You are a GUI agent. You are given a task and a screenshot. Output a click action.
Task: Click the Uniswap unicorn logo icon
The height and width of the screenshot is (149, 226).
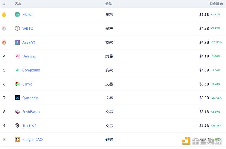(x=17, y=56)
